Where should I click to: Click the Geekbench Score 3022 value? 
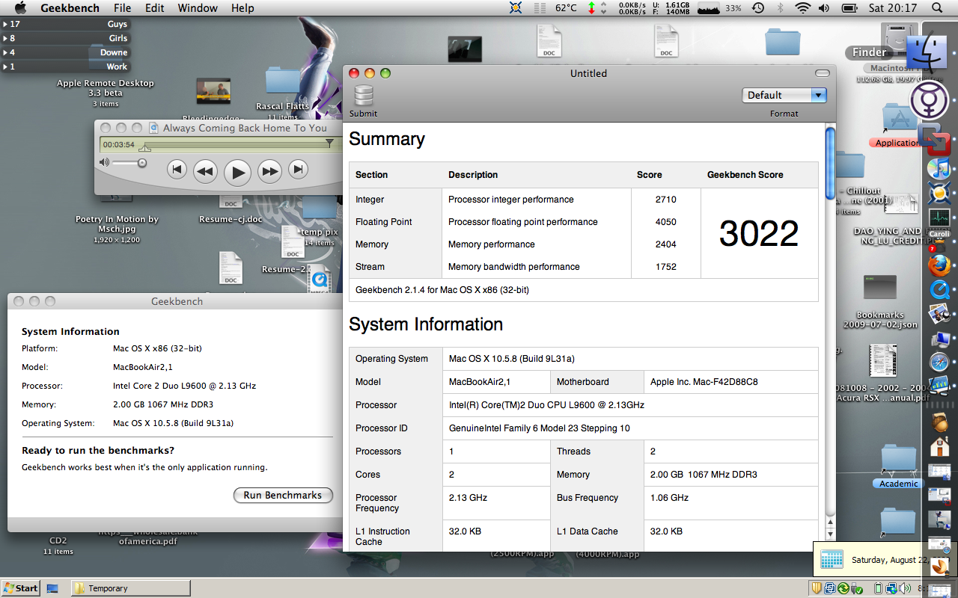pyautogui.click(x=759, y=233)
